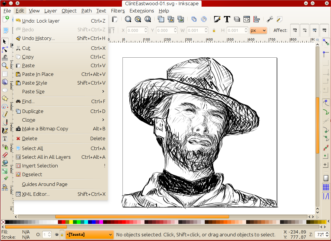Toggle the width/height ratio lock
The width and height of the screenshot is (331, 241).
214,30
